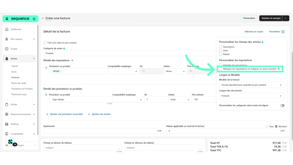Go to Factures in Ventes submenu
This screenshot has height=165, width=293.
[15, 77]
